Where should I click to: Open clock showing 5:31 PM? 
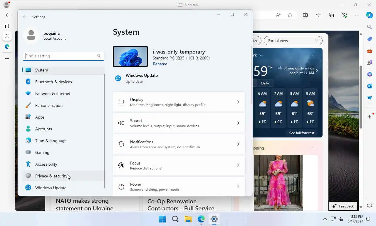(355, 219)
